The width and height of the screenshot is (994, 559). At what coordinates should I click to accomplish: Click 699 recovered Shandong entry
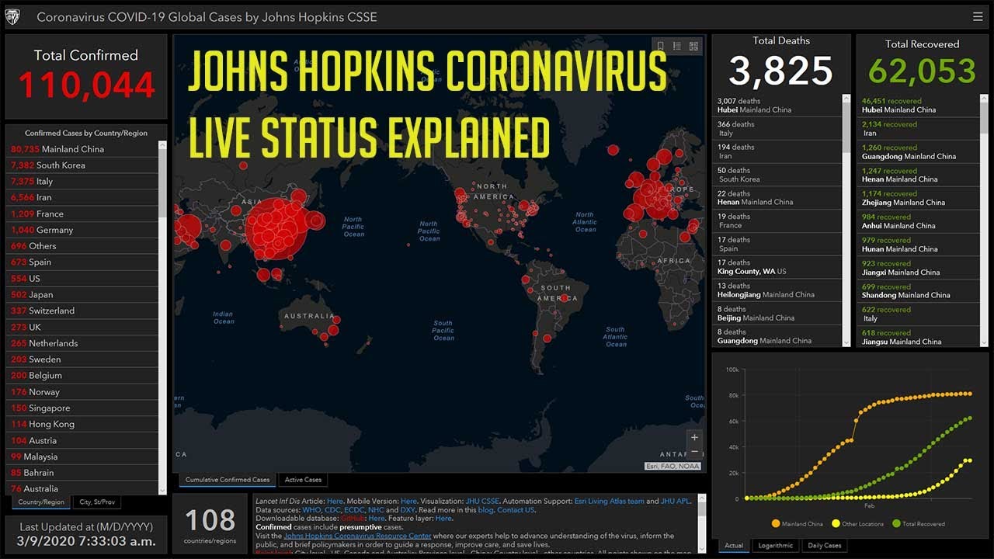coord(919,291)
